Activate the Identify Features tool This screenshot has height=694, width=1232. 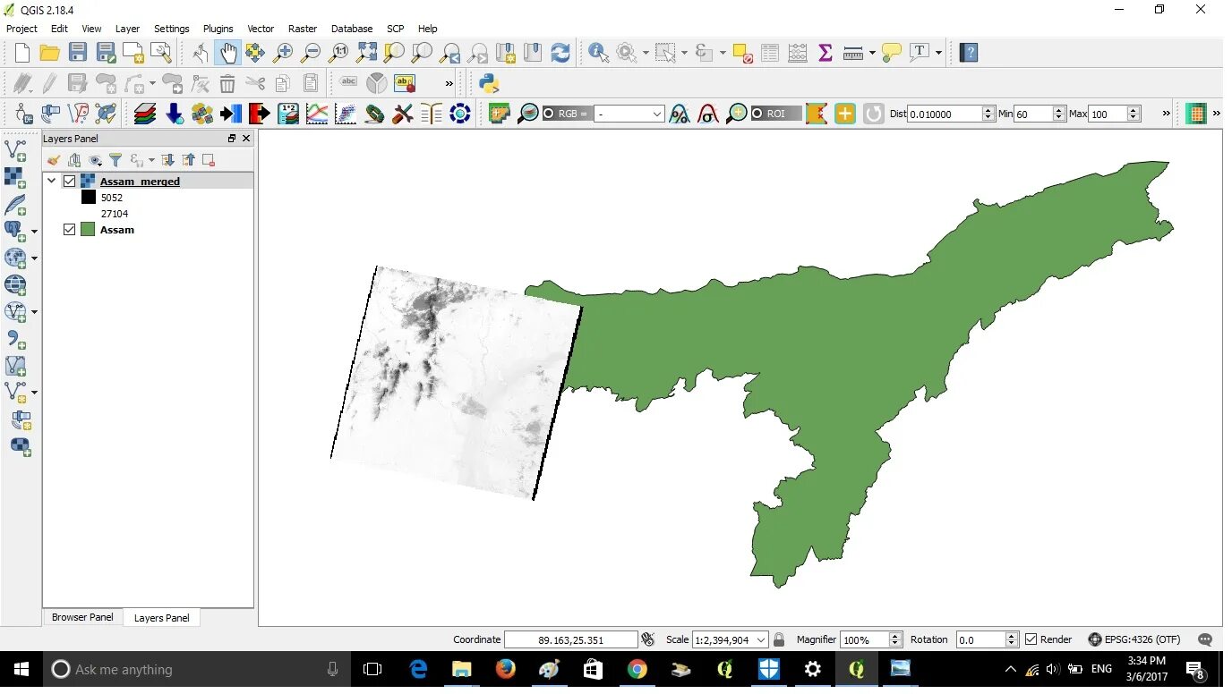(598, 53)
